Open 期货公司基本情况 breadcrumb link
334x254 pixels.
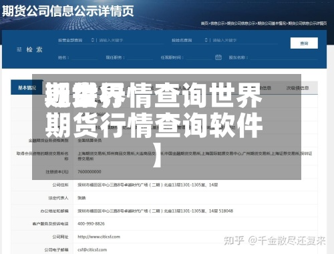(272, 23)
